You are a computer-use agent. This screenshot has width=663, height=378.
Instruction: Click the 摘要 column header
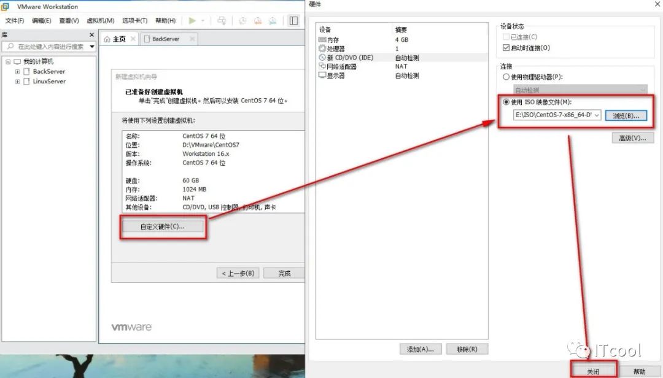[x=401, y=29]
